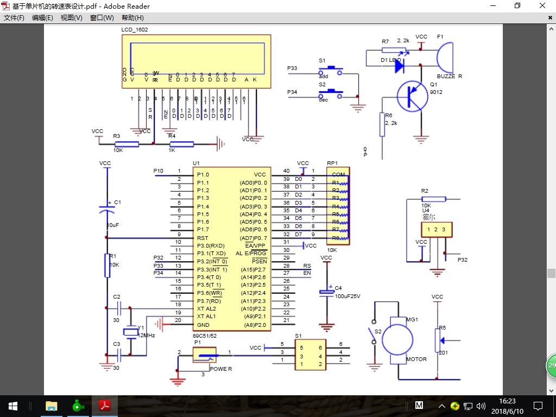Expand the hidden system tray icons
The height and width of the screenshot is (417, 556).
click(443, 406)
